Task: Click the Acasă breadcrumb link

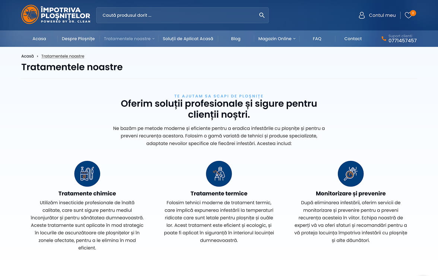Action: pos(28,56)
